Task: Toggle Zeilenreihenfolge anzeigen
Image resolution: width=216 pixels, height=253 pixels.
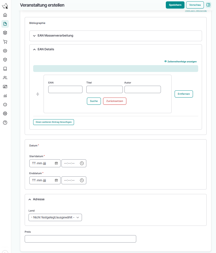Action: (180, 62)
